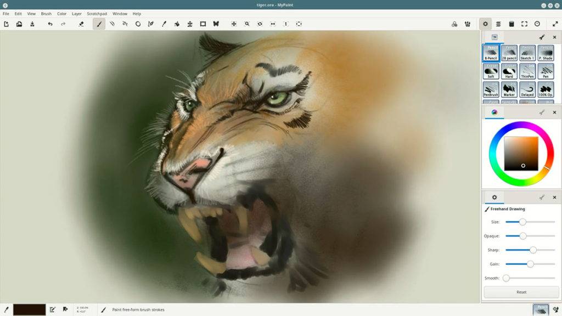The height and width of the screenshot is (316, 562).
Task: Open the brush groups dropdown button
Action: pos(468,24)
